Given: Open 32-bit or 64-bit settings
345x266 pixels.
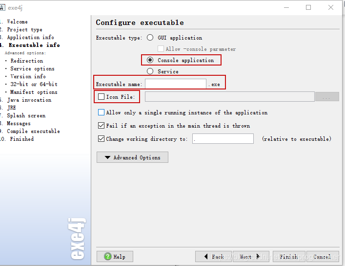Looking at the screenshot, I should click(34, 84).
